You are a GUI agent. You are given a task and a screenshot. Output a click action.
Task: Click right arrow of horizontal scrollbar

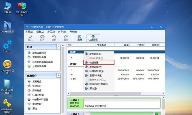[x=163, y=93]
